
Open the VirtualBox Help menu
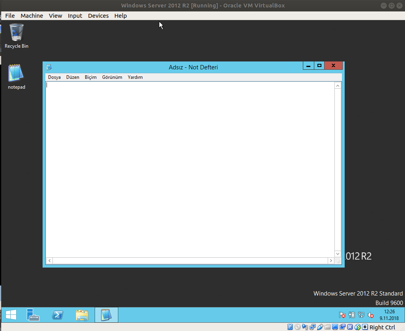121,16
